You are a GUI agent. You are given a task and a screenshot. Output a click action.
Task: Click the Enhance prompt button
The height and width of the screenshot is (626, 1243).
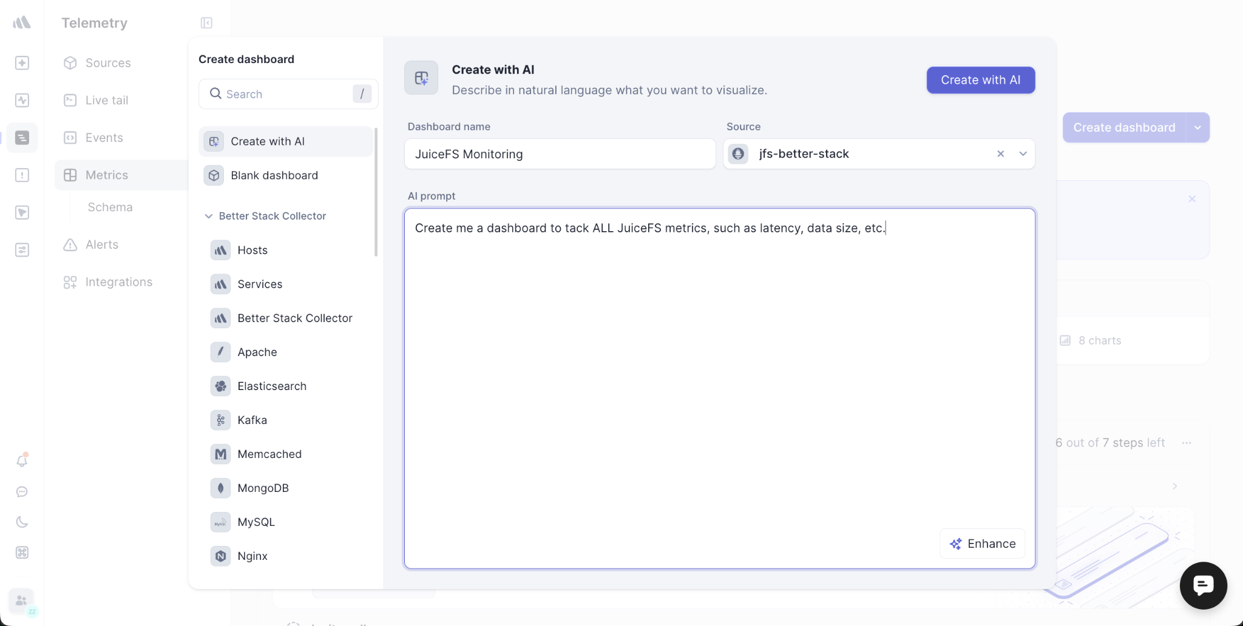tap(982, 544)
